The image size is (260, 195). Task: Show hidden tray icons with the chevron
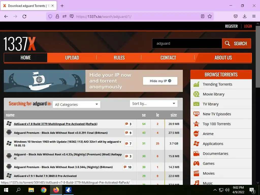pos(215,190)
